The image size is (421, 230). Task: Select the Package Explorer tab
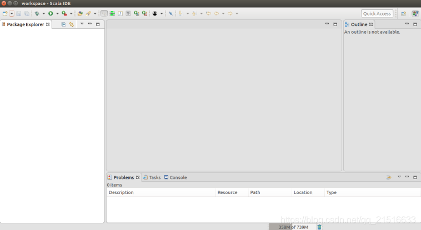(x=25, y=24)
